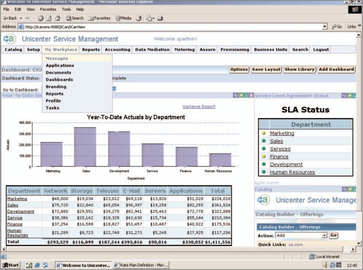The image size is (363, 270).
Task: Select Branding from My Workplace menu
Action: click(56, 87)
